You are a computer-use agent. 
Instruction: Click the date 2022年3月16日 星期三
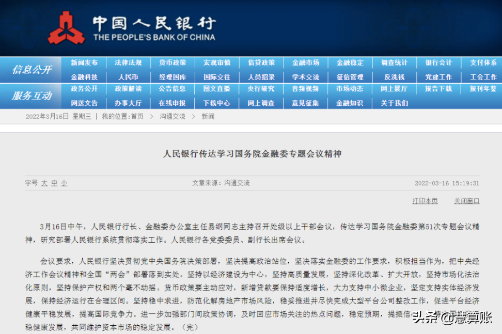click(58, 117)
